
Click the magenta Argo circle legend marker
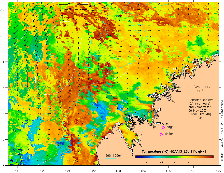[x=163, y=127]
